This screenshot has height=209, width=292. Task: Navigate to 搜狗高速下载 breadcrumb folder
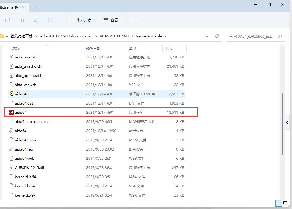(21, 36)
